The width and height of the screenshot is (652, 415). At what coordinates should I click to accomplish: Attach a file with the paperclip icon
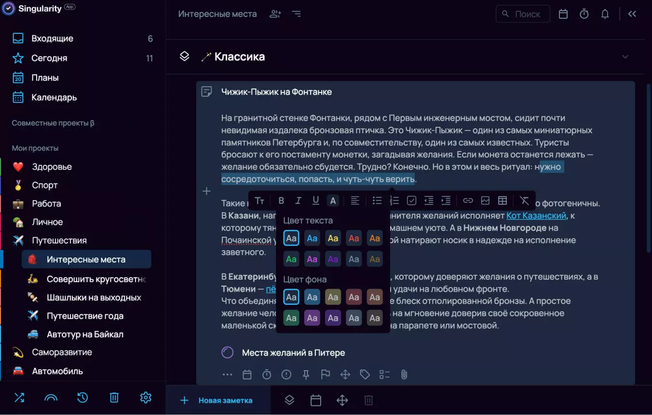404,375
